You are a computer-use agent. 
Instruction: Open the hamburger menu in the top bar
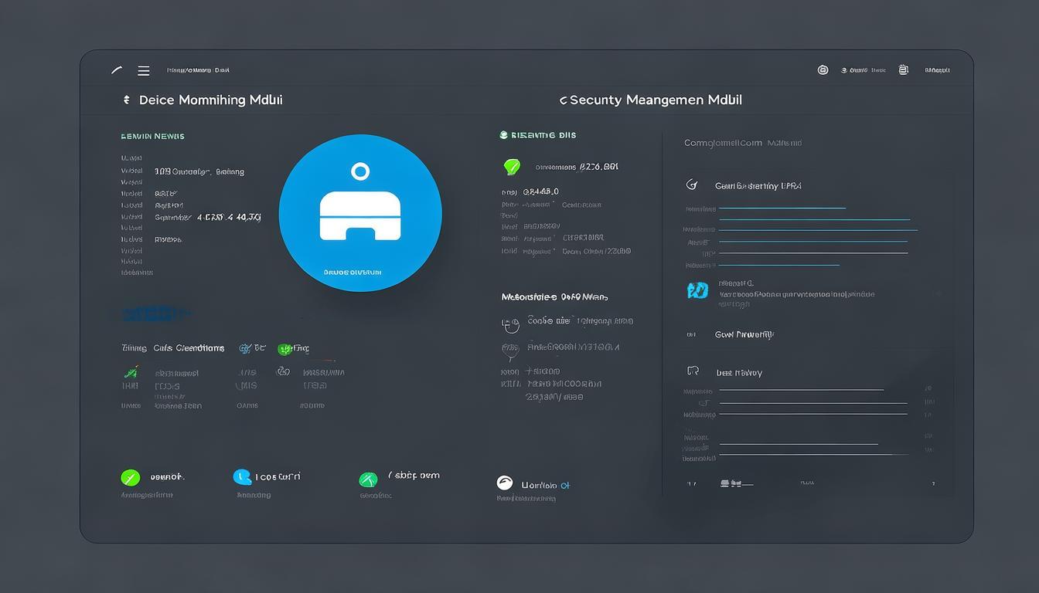tap(143, 70)
